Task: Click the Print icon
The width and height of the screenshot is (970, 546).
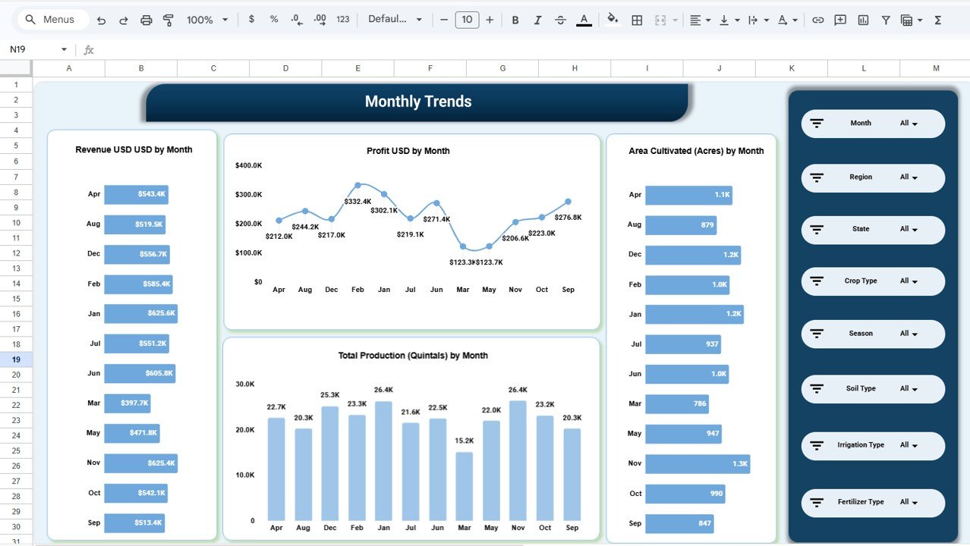Action: [x=146, y=19]
